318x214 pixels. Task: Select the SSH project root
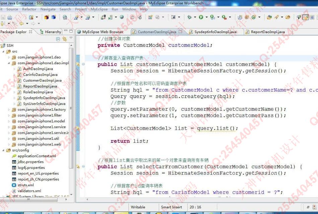[x=10, y=45]
